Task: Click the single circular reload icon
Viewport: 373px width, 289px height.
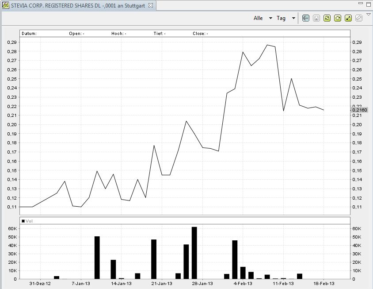Action: pyautogui.click(x=337, y=18)
